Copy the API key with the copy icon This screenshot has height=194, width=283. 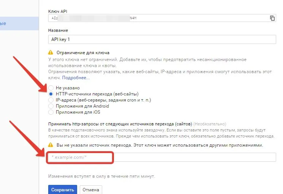[272, 18]
